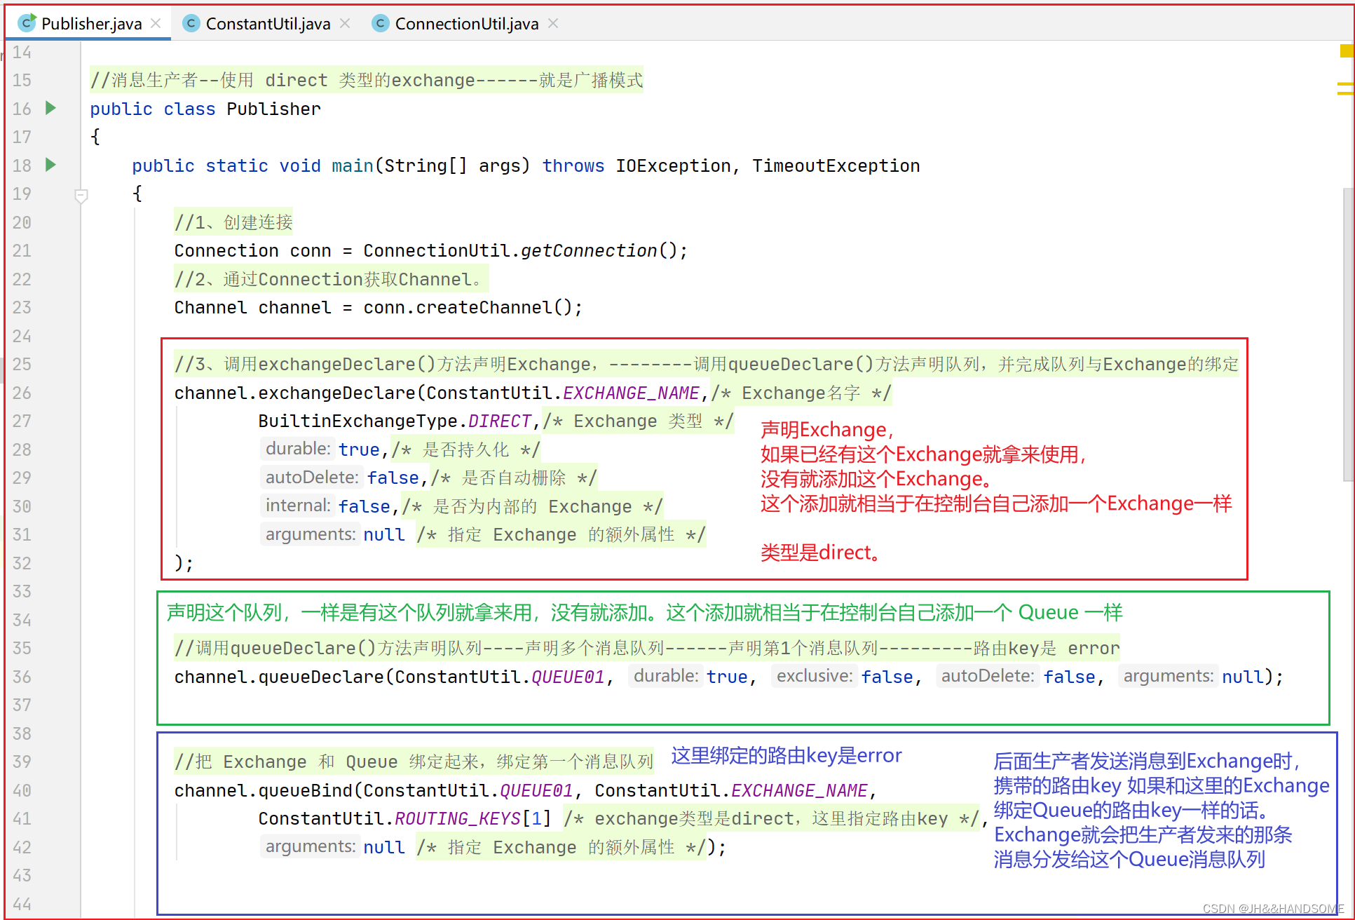Click the ROUTING_KEYS constant
Image resolution: width=1355 pixels, height=920 pixels.
pyautogui.click(x=458, y=818)
